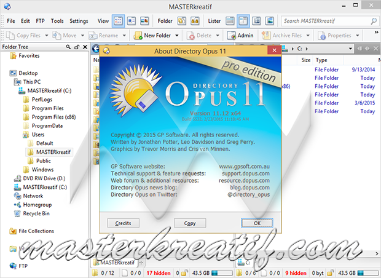Click the Archive Files button
Viewport: 381px width, 278px height.
[x=282, y=36]
